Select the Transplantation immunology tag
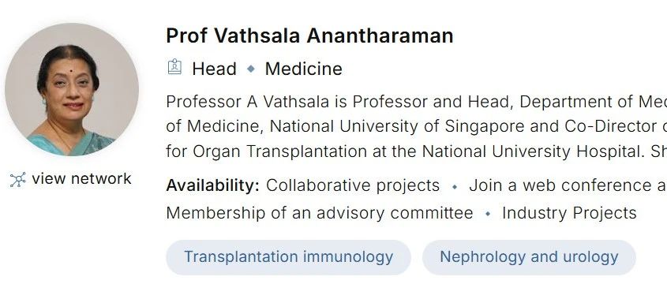The image size is (667, 284). point(288,257)
